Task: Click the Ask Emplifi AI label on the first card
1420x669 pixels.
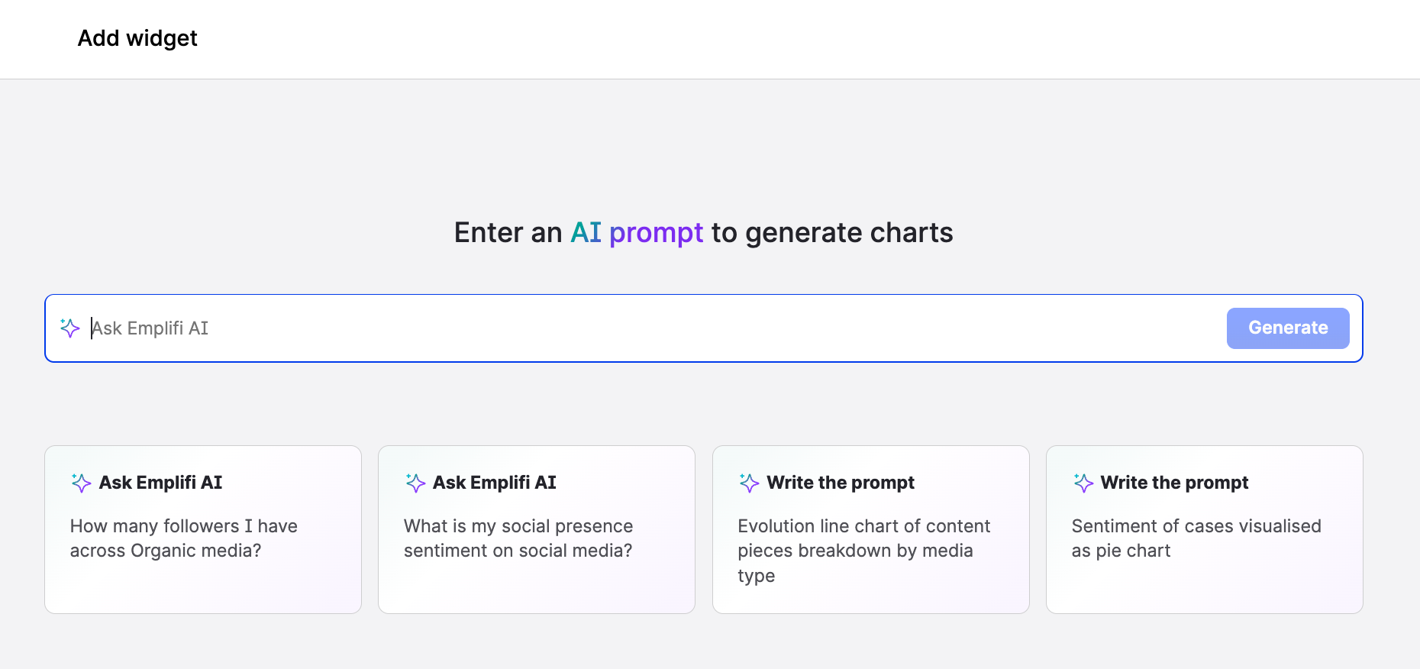Action: 160,482
